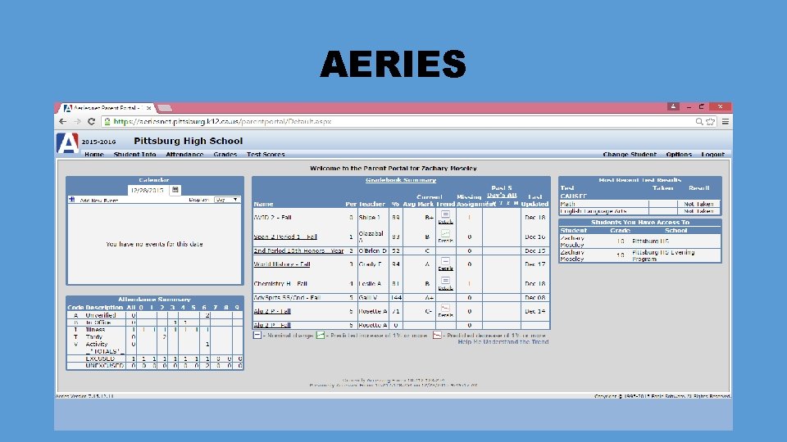Image resolution: width=787 pixels, height=442 pixels.
Task: Open the Home menu
Action: (x=93, y=155)
